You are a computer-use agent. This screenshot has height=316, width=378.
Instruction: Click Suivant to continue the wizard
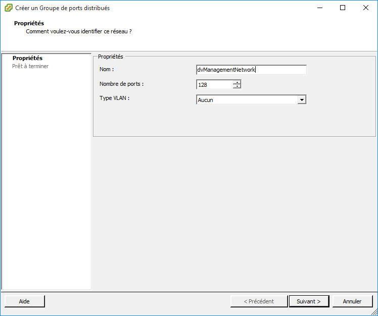pos(309,301)
